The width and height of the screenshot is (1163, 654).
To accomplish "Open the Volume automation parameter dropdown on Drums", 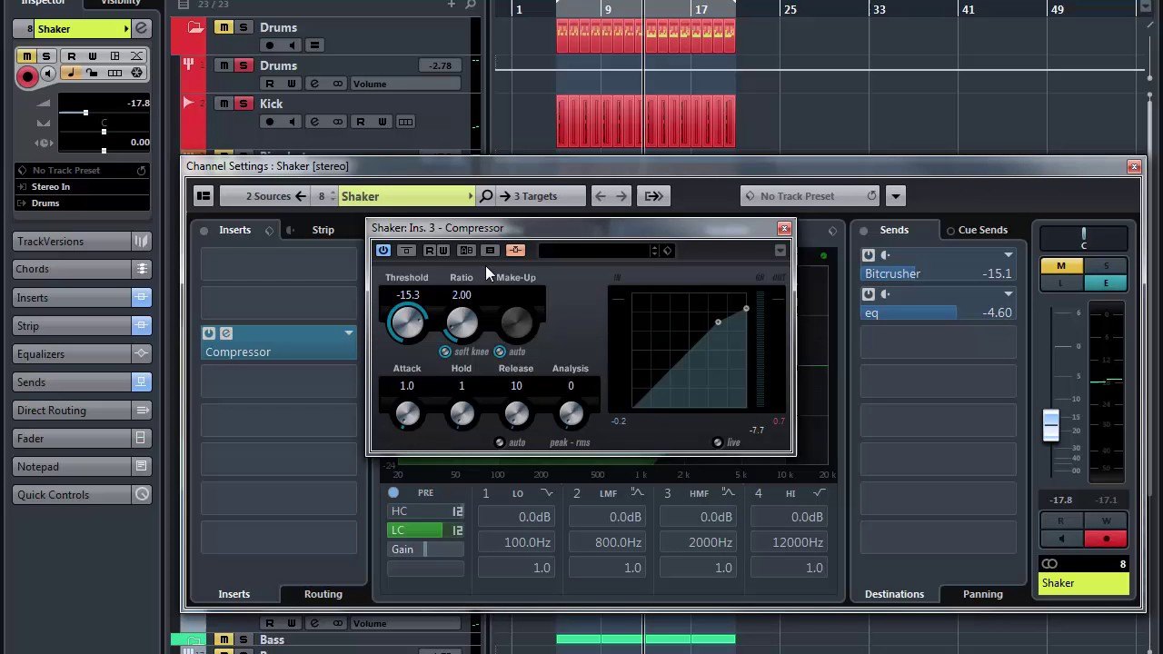I will coord(404,84).
